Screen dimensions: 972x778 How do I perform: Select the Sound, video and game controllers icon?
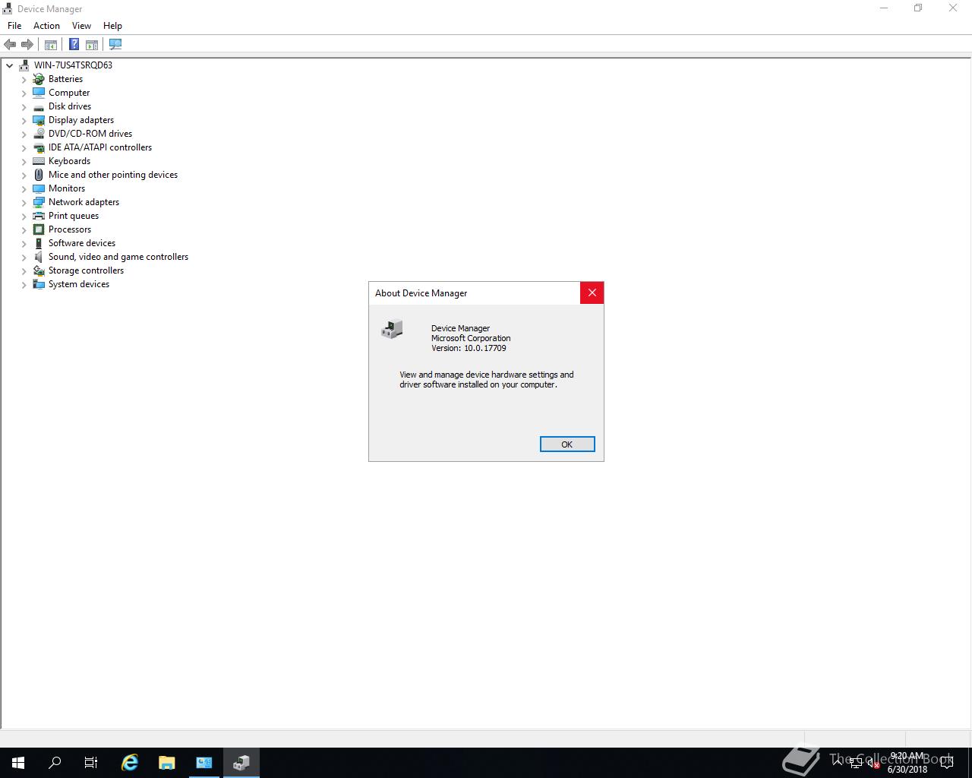[39, 257]
